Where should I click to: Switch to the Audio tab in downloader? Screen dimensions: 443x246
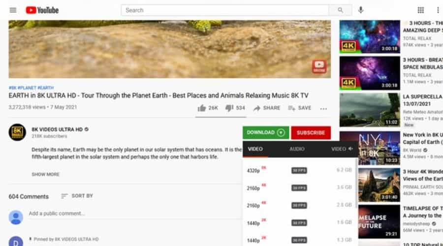297,149
